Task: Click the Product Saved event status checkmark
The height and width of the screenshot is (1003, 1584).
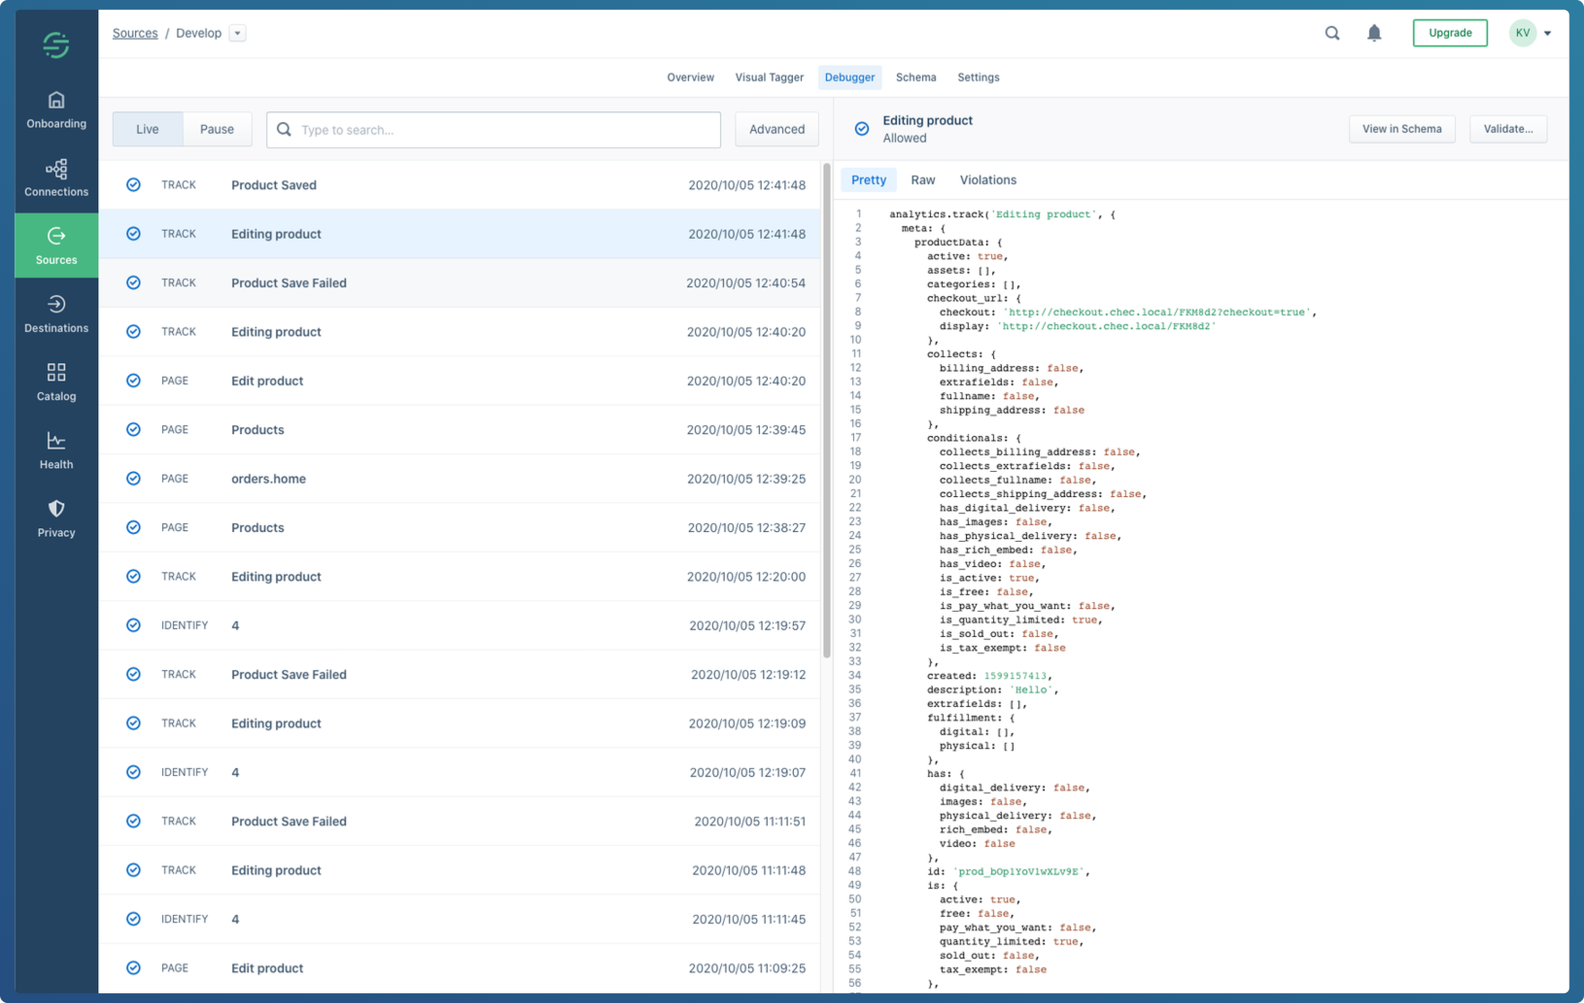Action: 134,185
